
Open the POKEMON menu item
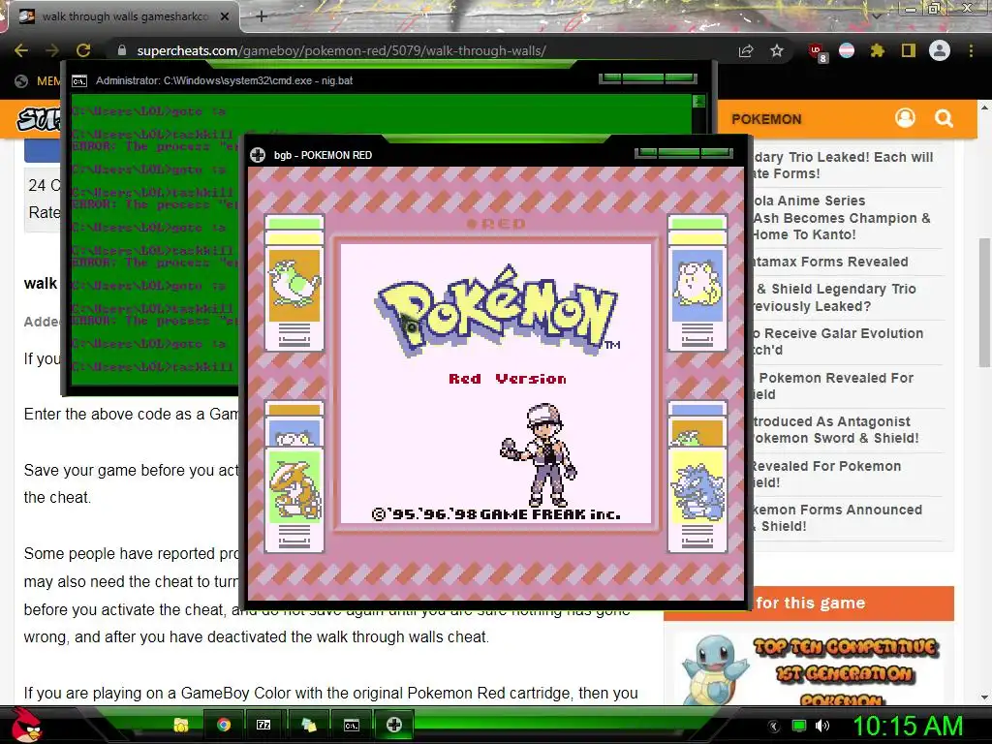tap(766, 119)
